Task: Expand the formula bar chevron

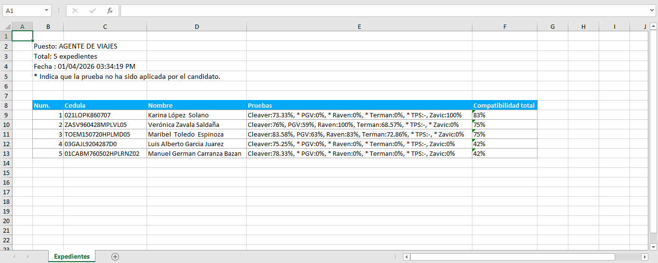Action: (x=652, y=11)
